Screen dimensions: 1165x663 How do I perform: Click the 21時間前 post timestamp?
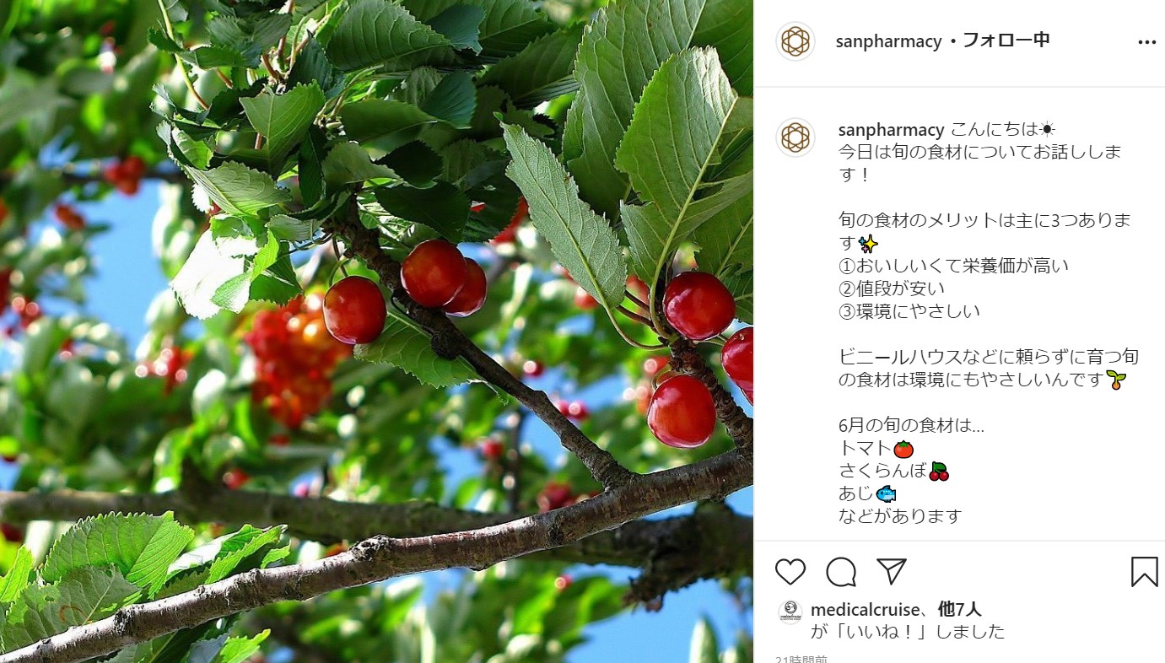pos(801,658)
